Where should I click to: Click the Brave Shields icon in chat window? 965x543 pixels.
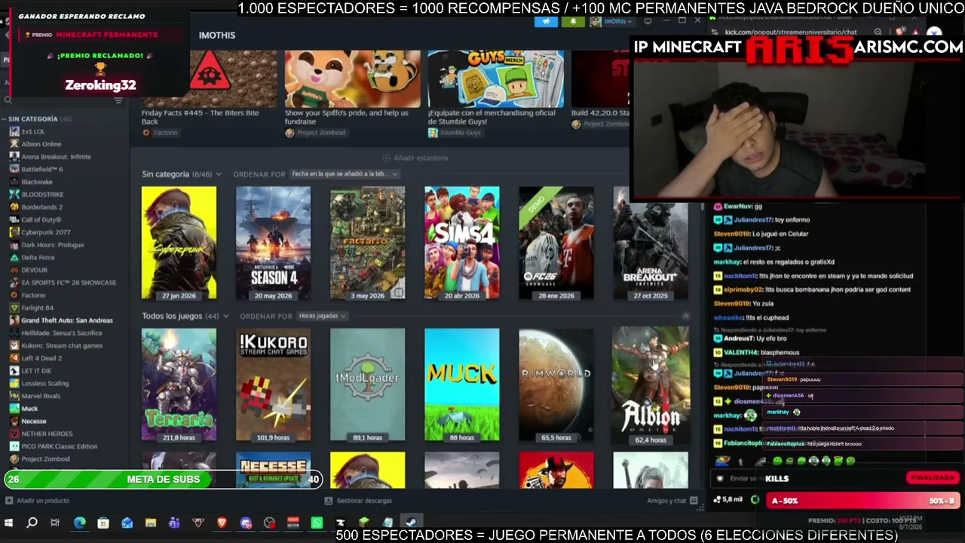pos(899,32)
